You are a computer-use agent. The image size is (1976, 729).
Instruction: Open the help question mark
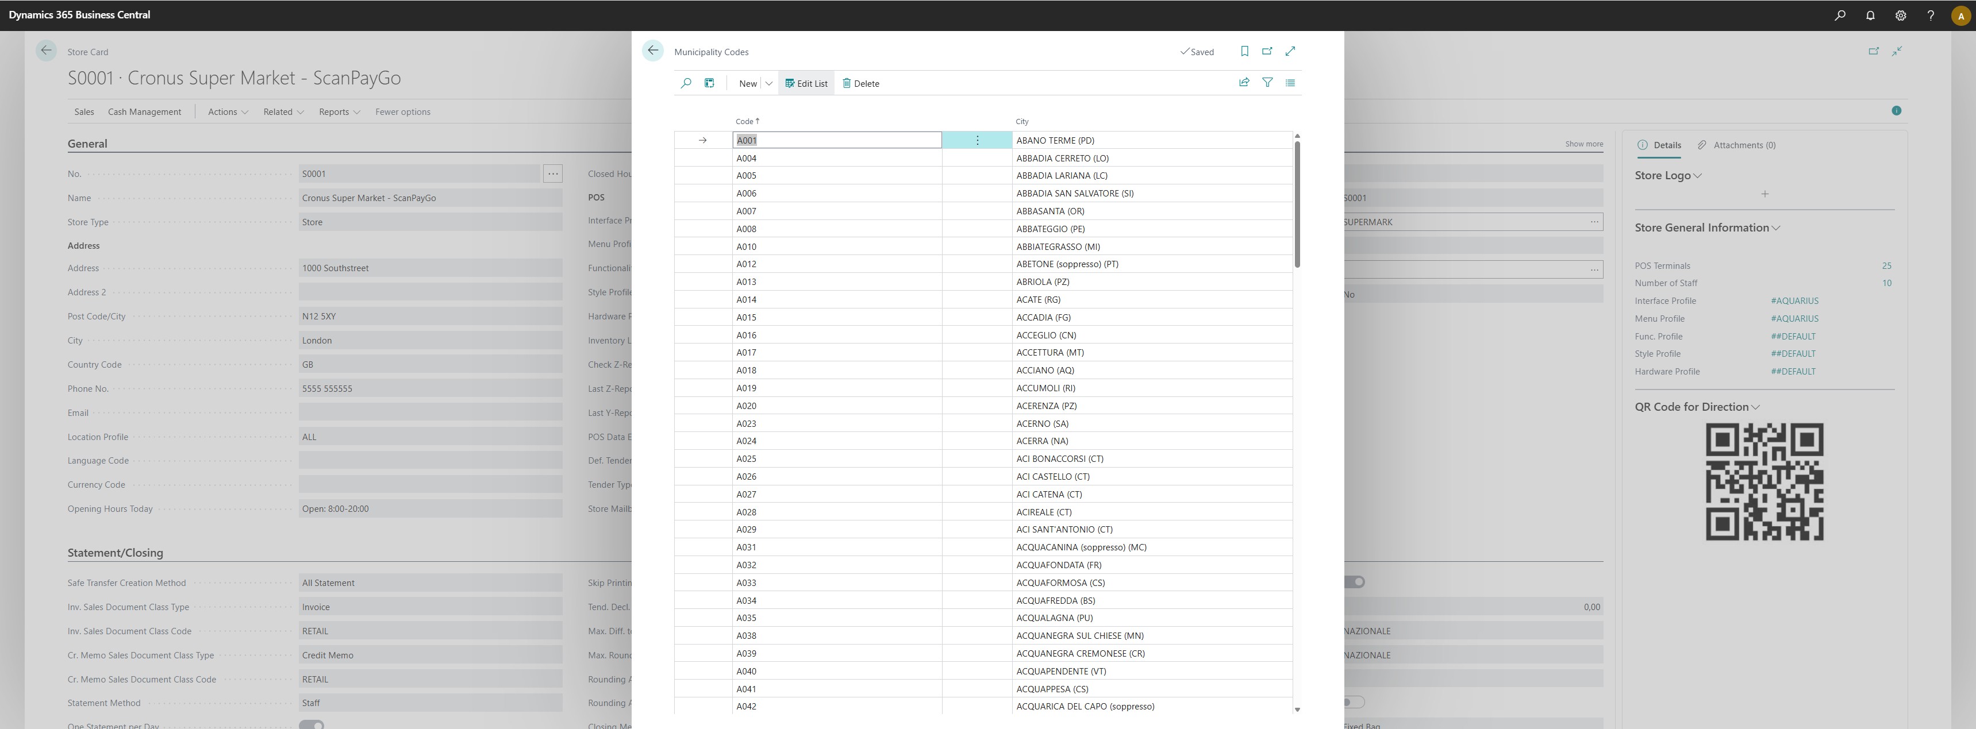1931,16
